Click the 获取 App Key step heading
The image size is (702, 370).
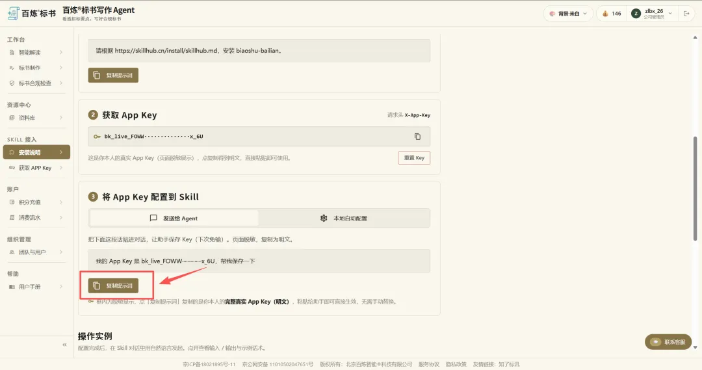coord(129,115)
